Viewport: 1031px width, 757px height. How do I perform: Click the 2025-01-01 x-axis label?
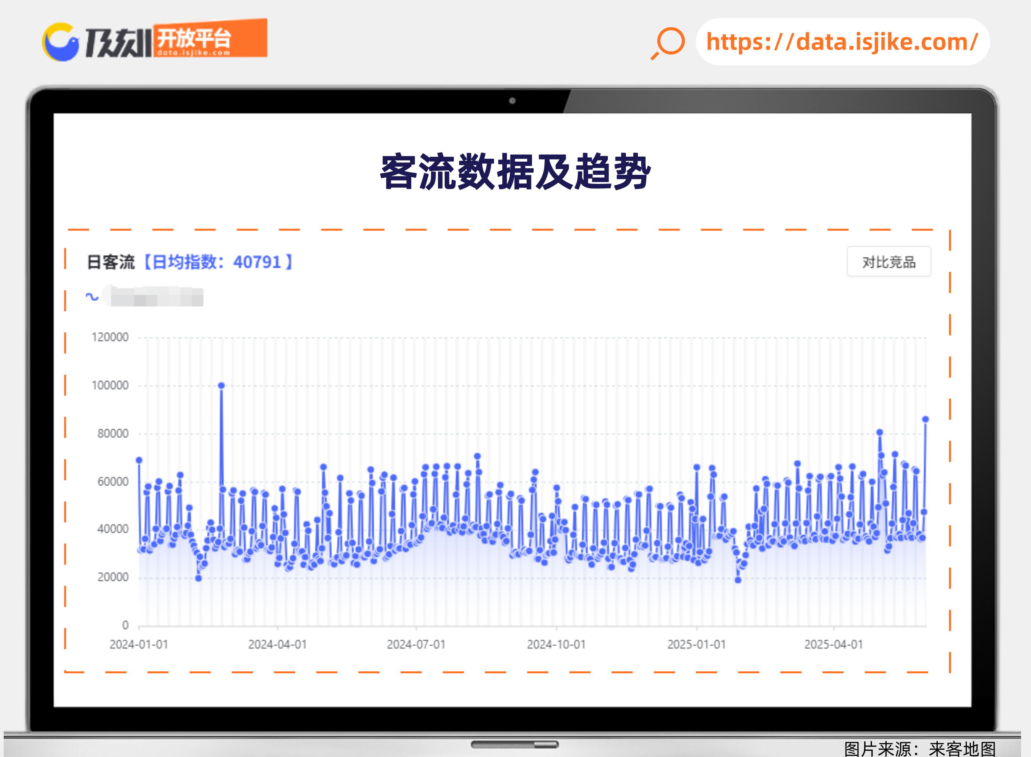(x=696, y=644)
